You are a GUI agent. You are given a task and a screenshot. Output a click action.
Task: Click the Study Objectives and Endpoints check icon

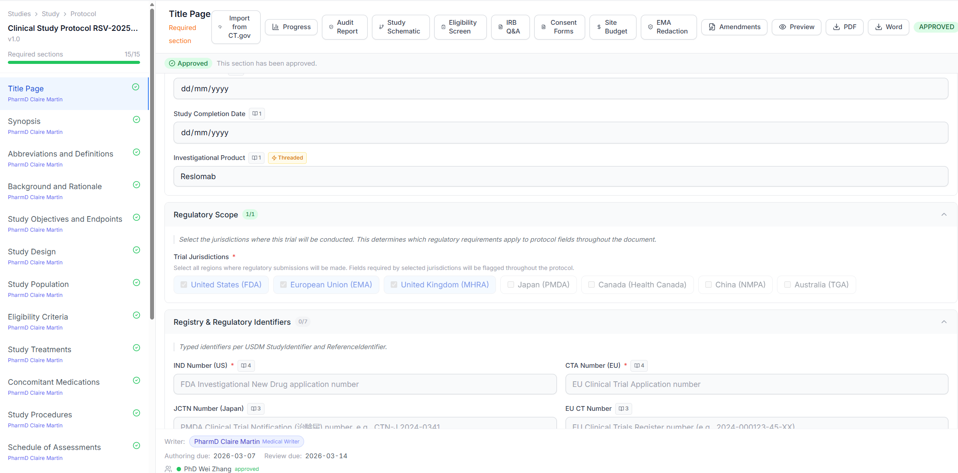[x=136, y=217]
